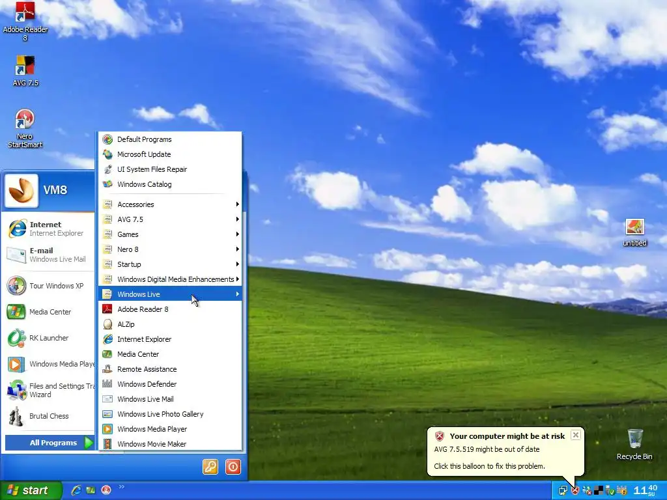Expand the Games submenu

pyautogui.click(x=170, y=234)
